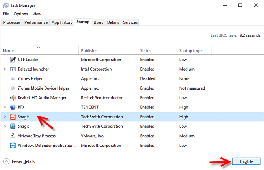Screen dimensions: 264x170
Task: Switch to the Performance tab
Action: (x=36, y=22)
